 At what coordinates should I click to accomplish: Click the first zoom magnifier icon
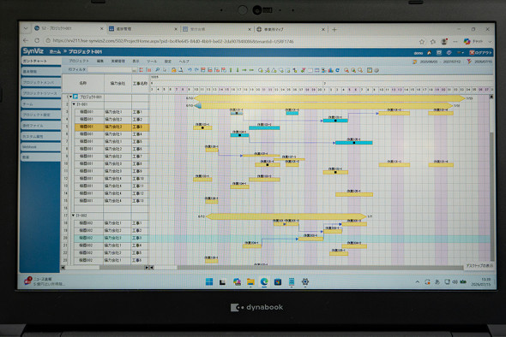point(346,70)
